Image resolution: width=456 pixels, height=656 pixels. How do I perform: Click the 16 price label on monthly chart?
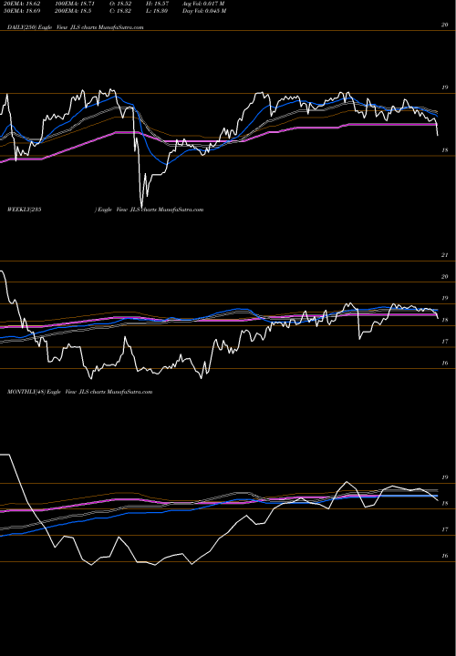click(445, 556)
